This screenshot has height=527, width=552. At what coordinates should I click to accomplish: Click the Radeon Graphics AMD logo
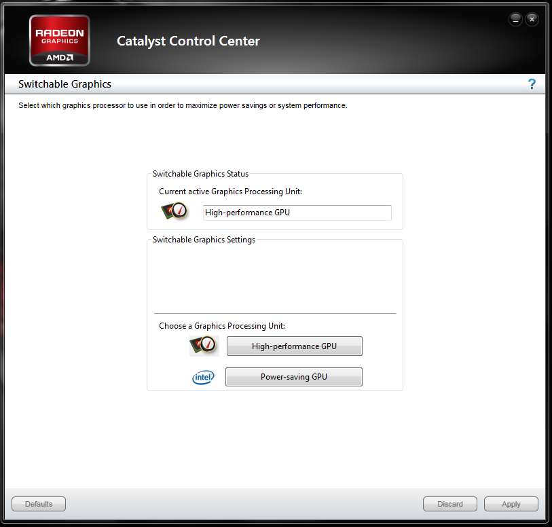60,41
